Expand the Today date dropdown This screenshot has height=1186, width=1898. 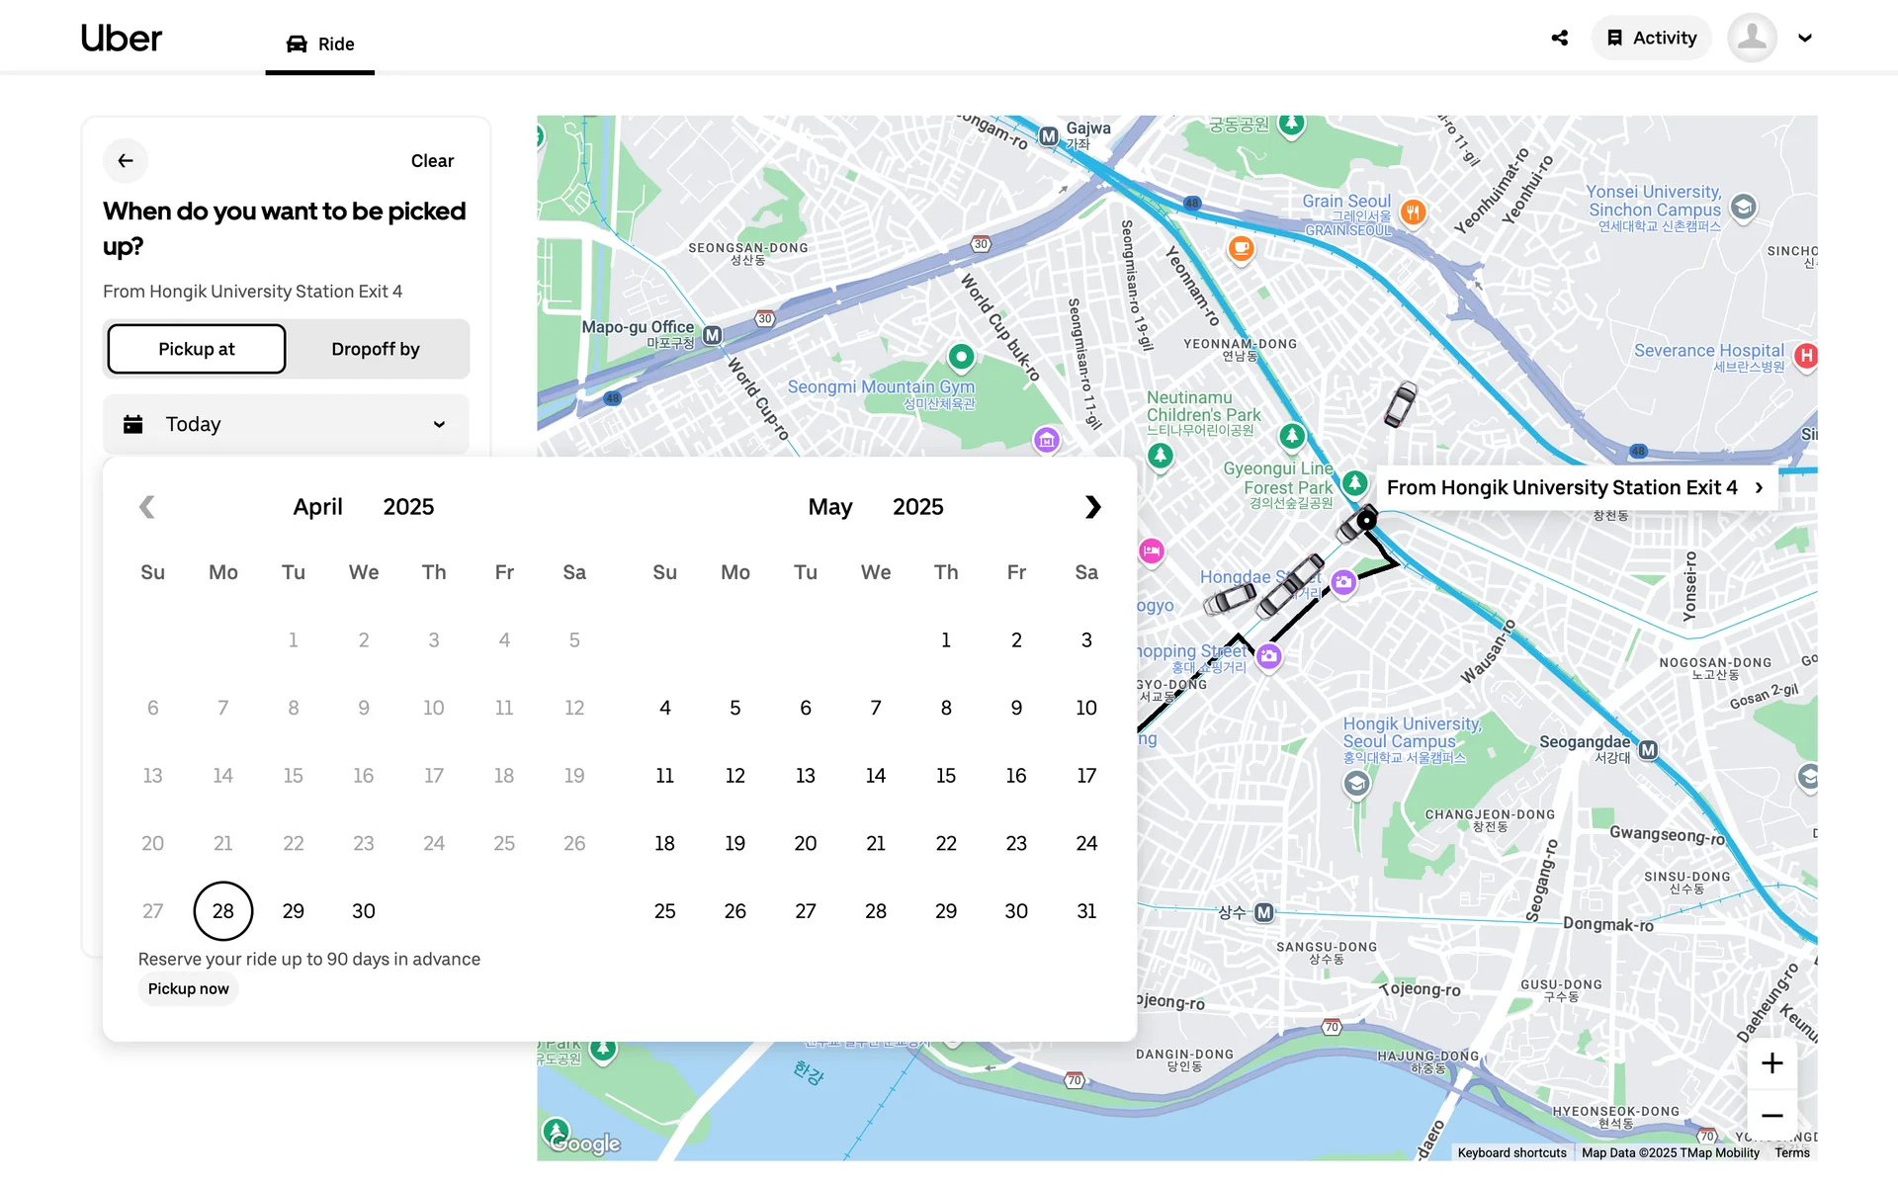[x=286, y=424]
